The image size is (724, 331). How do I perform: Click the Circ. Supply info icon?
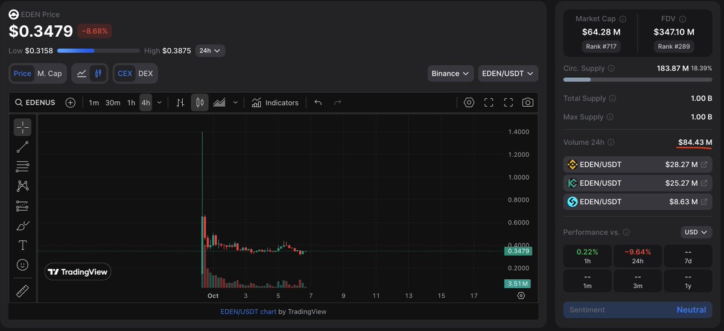pyautogui.click(x=611, y=69)
